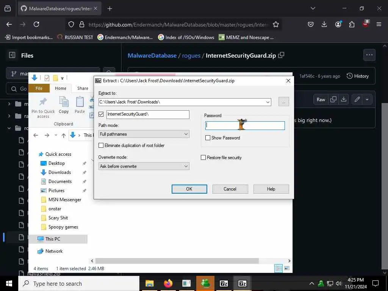Viewport: 388px width, 291px height.
Task: Open Firefox downloads panel
Action: point(324,24)
